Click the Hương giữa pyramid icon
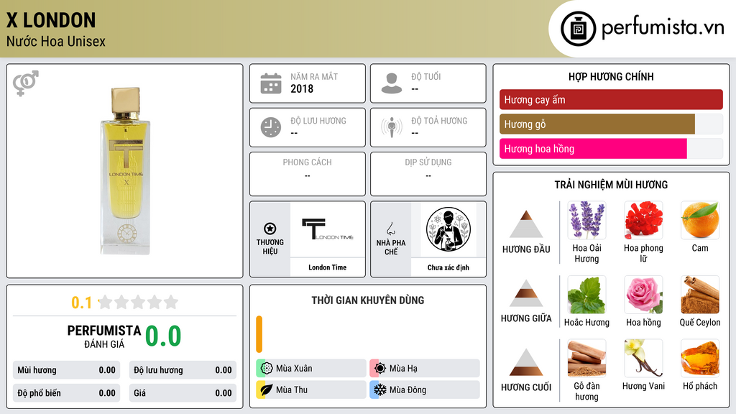 click(525, 293)
